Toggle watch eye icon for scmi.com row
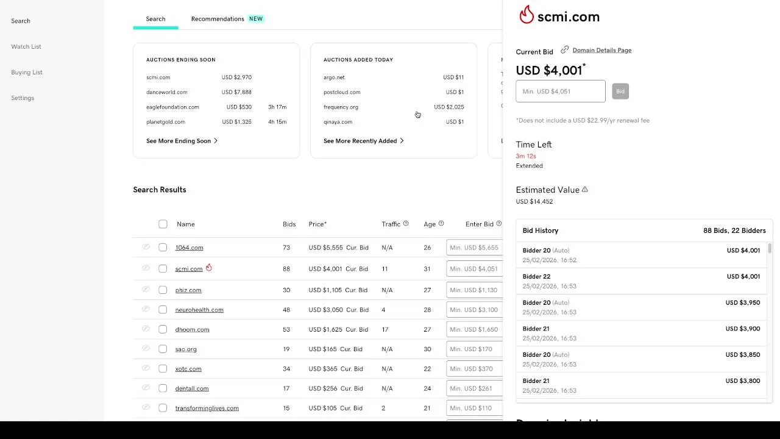 pyautogui.click(x=146, y=268)
